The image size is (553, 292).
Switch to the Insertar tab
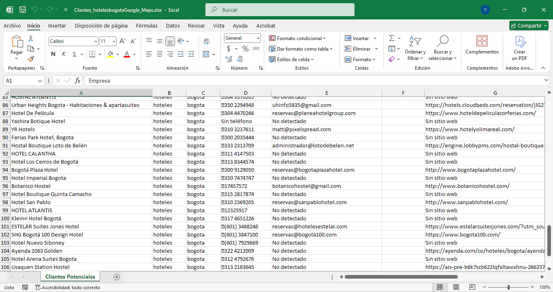click(57, 26)
